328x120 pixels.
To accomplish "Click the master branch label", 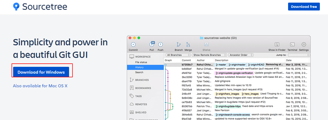I will coord(221,64).
